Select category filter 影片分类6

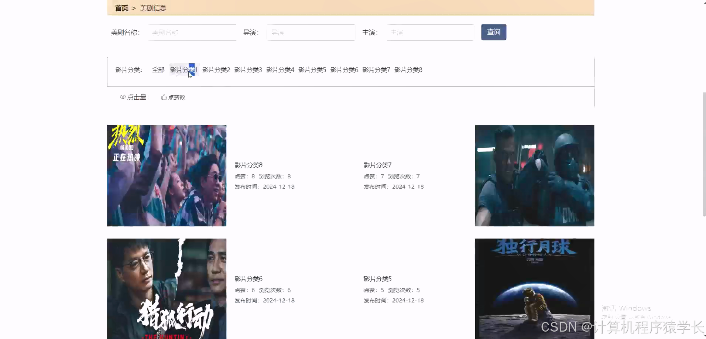point(344,69)
